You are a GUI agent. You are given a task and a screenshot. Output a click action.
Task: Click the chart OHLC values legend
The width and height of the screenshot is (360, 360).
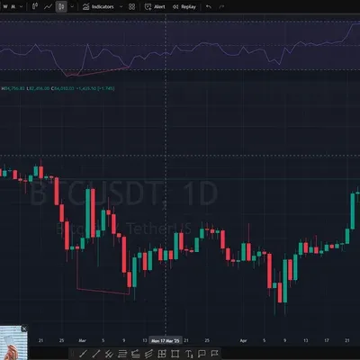(58, 88)
